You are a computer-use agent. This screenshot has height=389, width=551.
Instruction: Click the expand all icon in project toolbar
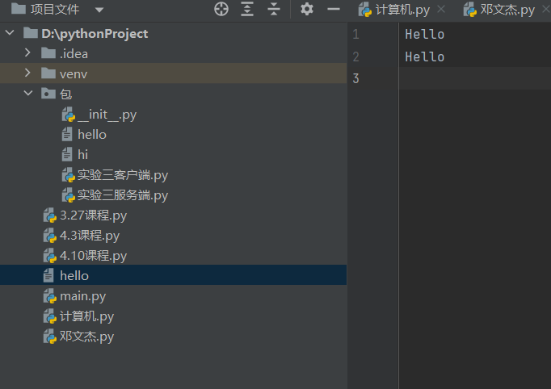[x=247, y=10]
